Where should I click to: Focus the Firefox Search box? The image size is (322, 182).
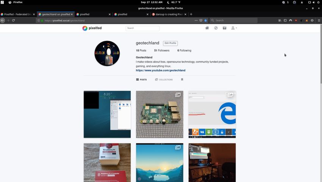tap(233, 20)
